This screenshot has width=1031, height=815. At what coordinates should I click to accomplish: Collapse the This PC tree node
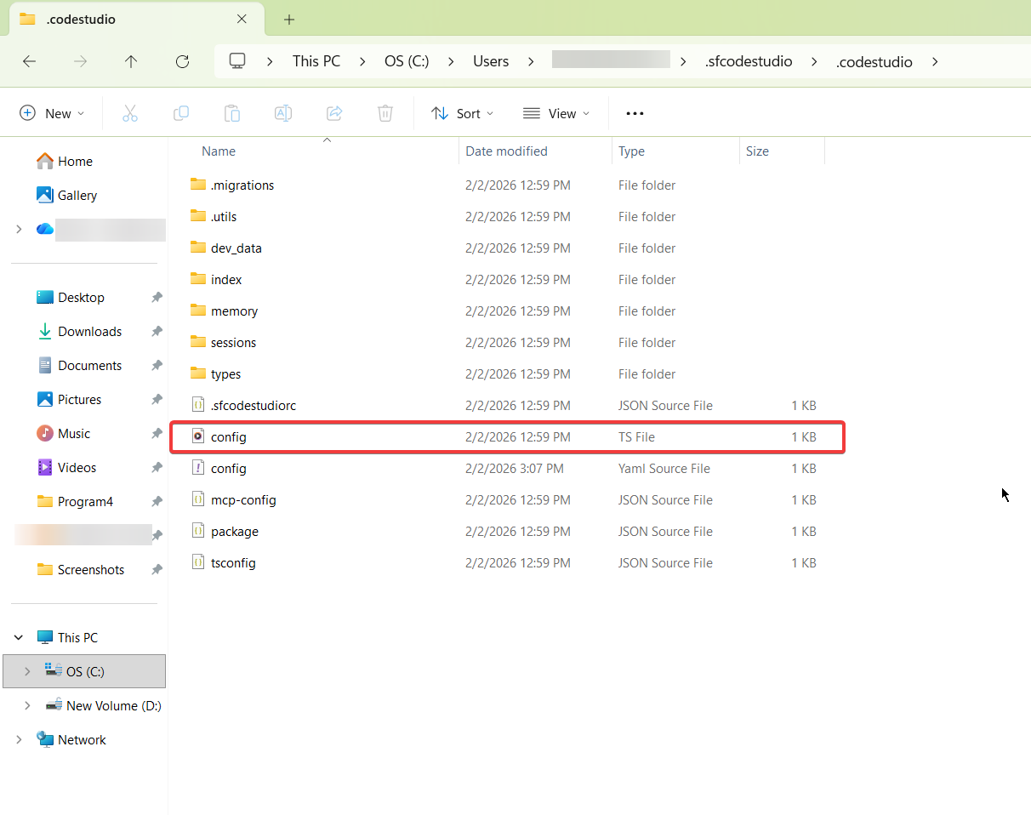point(19,638)
